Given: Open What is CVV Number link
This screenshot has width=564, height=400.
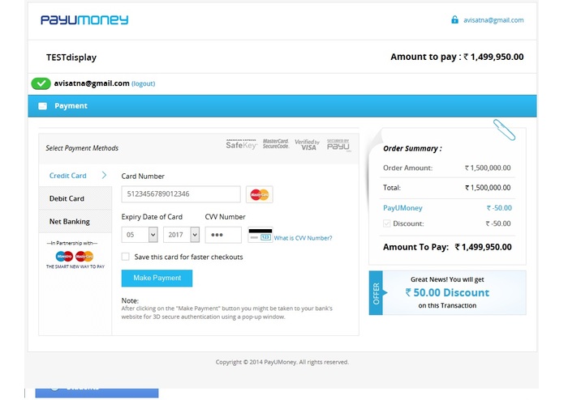Looking at the screenshot, I should click(303, 238).
